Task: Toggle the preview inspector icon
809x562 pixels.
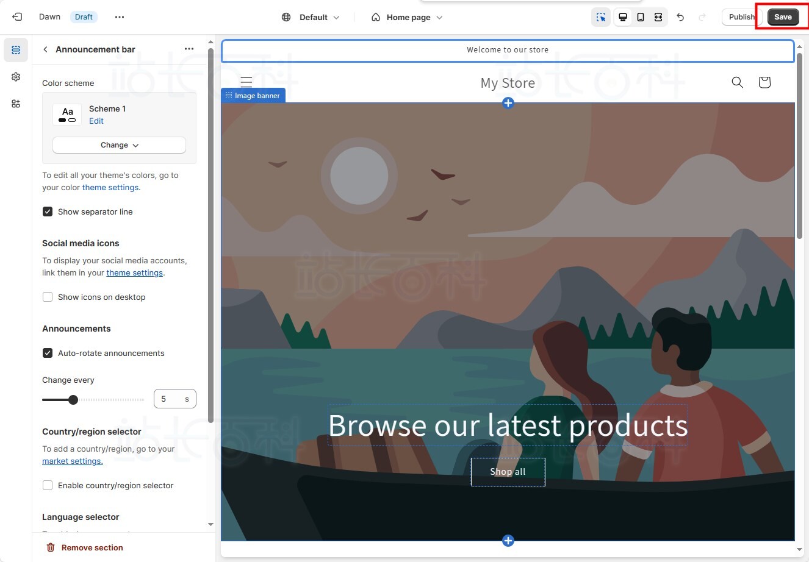Action: point(601,17)
